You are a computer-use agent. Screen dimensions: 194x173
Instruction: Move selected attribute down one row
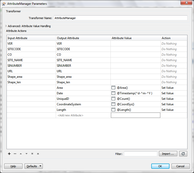coord(26,154)
